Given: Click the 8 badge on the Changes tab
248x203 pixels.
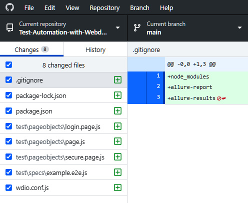Looking at the screenshot, I should click(x=45, y=49).
